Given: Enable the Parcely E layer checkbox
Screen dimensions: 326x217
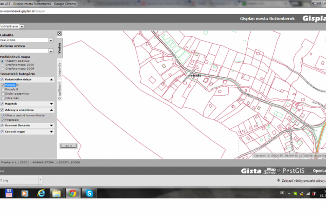Looking at the screenshot, I should point(2,89).
